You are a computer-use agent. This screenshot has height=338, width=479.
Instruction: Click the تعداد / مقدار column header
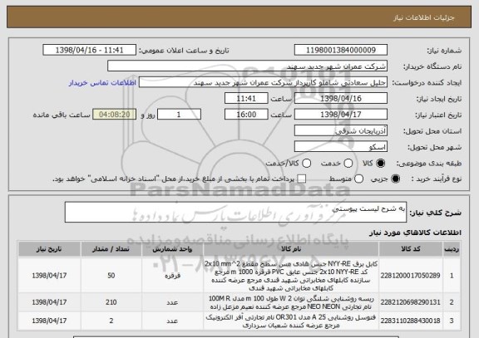coord(111,249)
